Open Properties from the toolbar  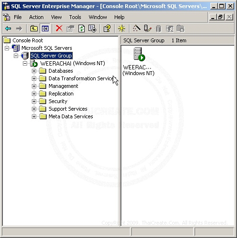click(70, 29)
